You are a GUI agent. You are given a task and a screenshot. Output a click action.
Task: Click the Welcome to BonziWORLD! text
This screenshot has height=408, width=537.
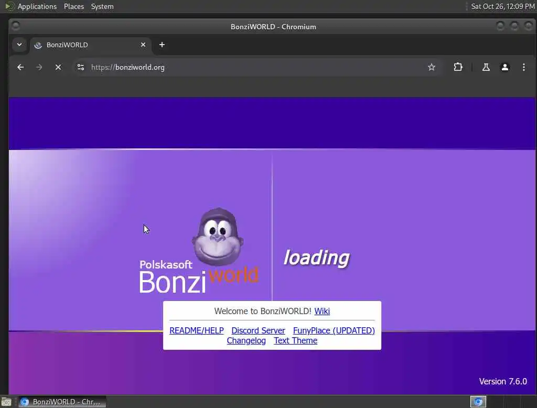point(263,311)
